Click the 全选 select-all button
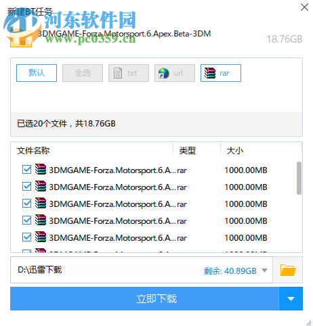The width and height of the screenshot is (313, 326). click(x=83, y=73)
